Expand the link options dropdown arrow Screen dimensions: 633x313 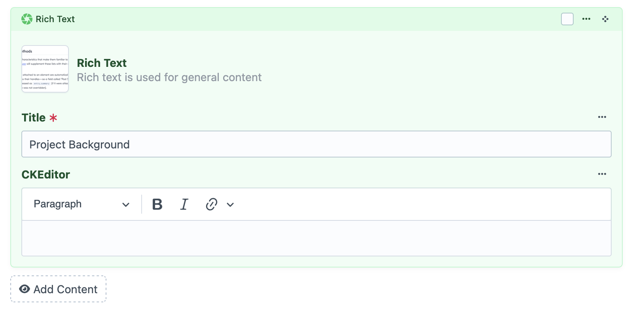[230, 205]
